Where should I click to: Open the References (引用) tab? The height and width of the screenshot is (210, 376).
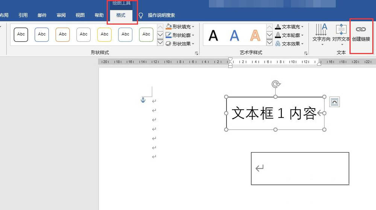tap(23, 15)
